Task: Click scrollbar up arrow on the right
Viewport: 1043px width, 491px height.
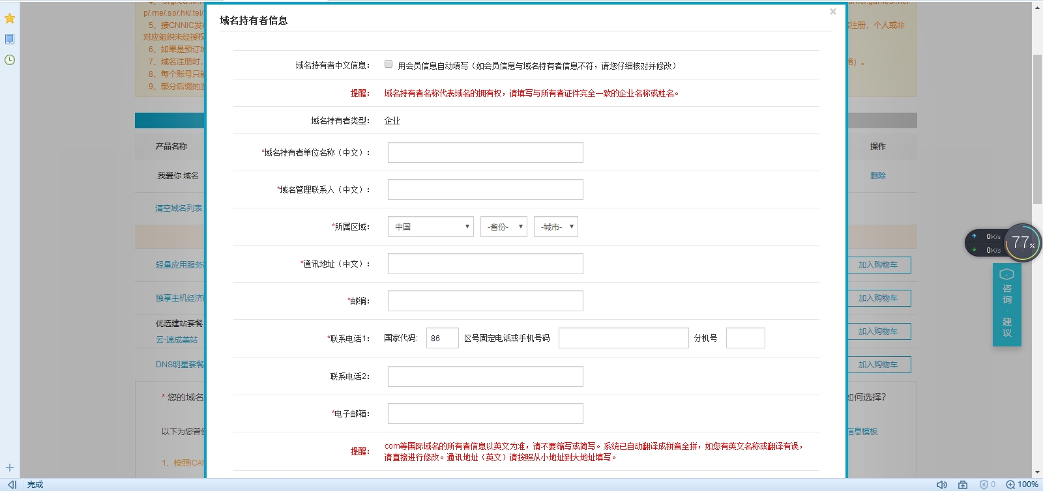Action: (x=1037, y=7)
